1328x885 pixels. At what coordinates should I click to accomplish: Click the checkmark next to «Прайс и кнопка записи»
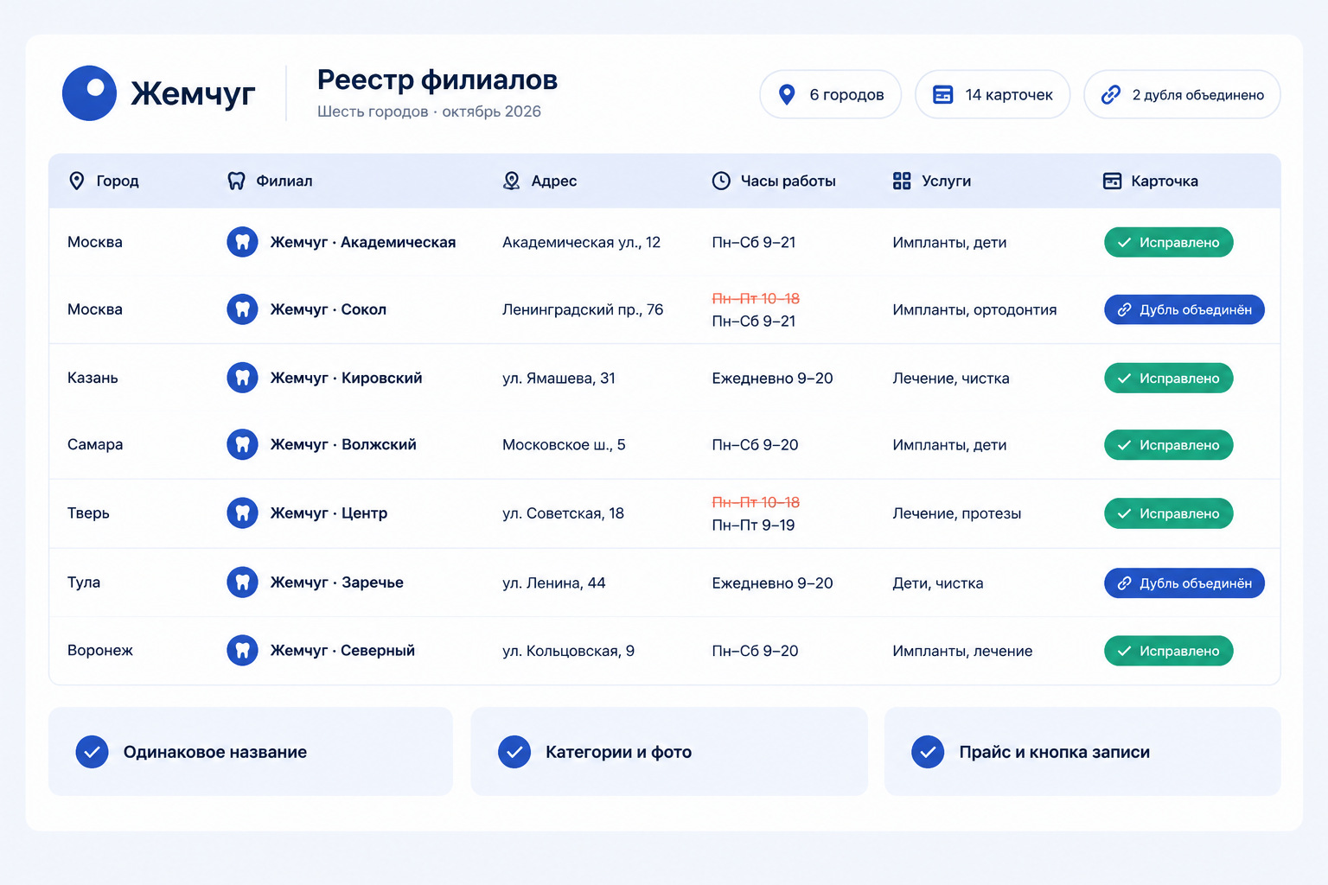(928, 752)
